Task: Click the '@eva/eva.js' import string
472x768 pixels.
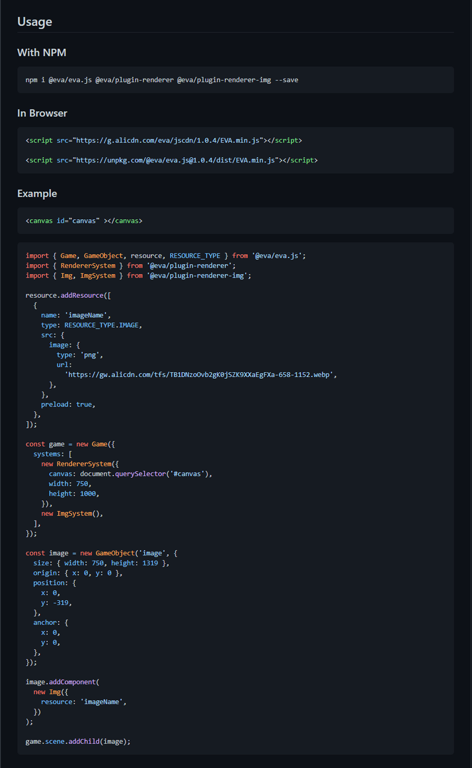Action: click(x=278, y=256)
